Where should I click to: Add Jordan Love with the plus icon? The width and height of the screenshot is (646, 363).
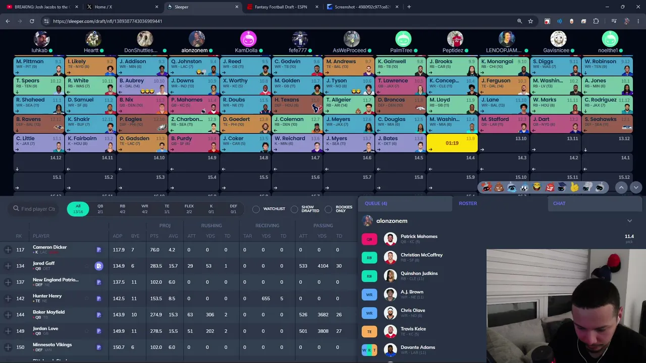point(8,331)
